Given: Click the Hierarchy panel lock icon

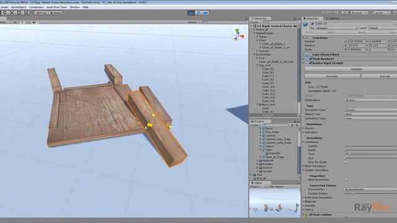Looking at the screenshot, I should point(295,19).
